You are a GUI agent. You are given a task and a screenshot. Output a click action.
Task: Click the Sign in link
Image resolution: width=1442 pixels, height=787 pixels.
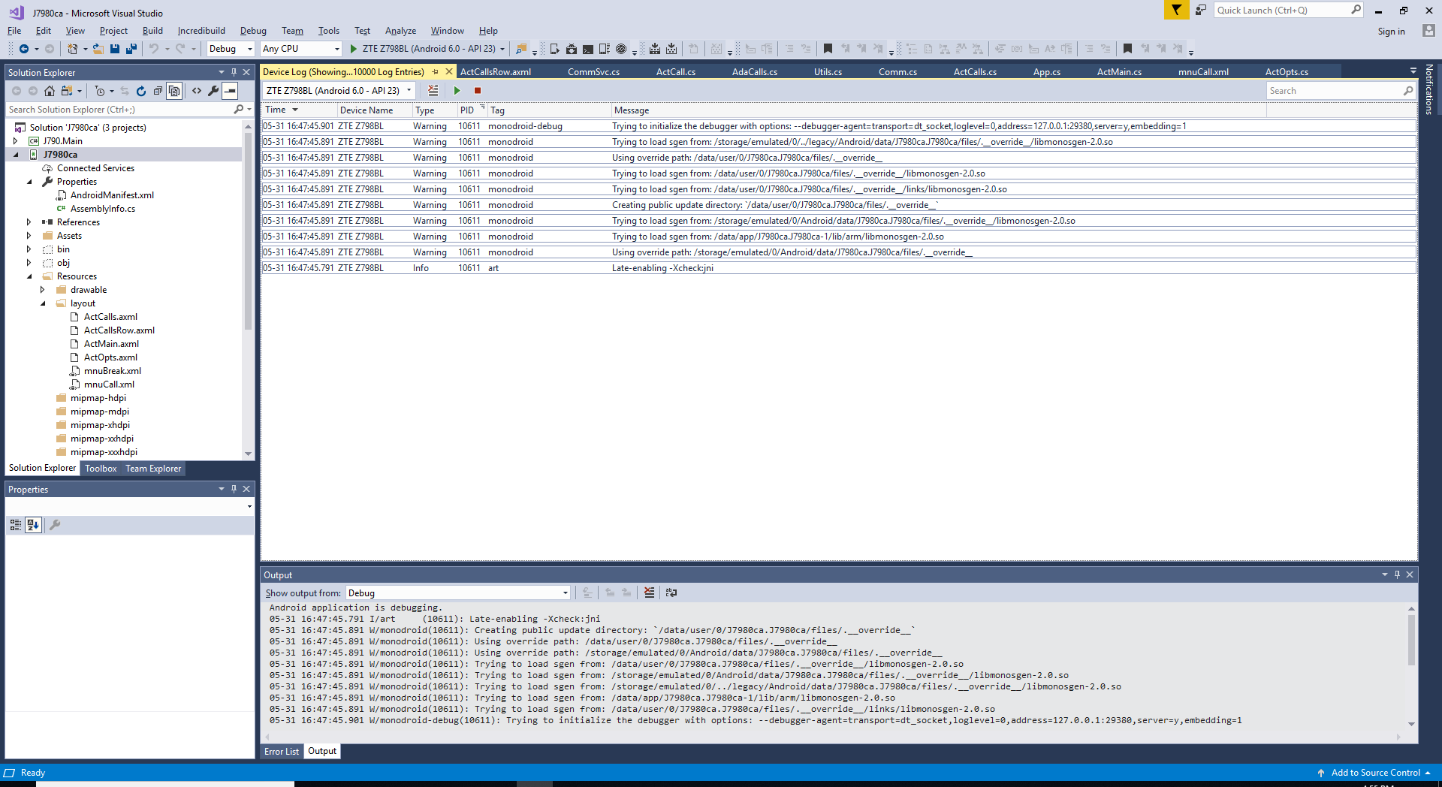(1391, 32)
